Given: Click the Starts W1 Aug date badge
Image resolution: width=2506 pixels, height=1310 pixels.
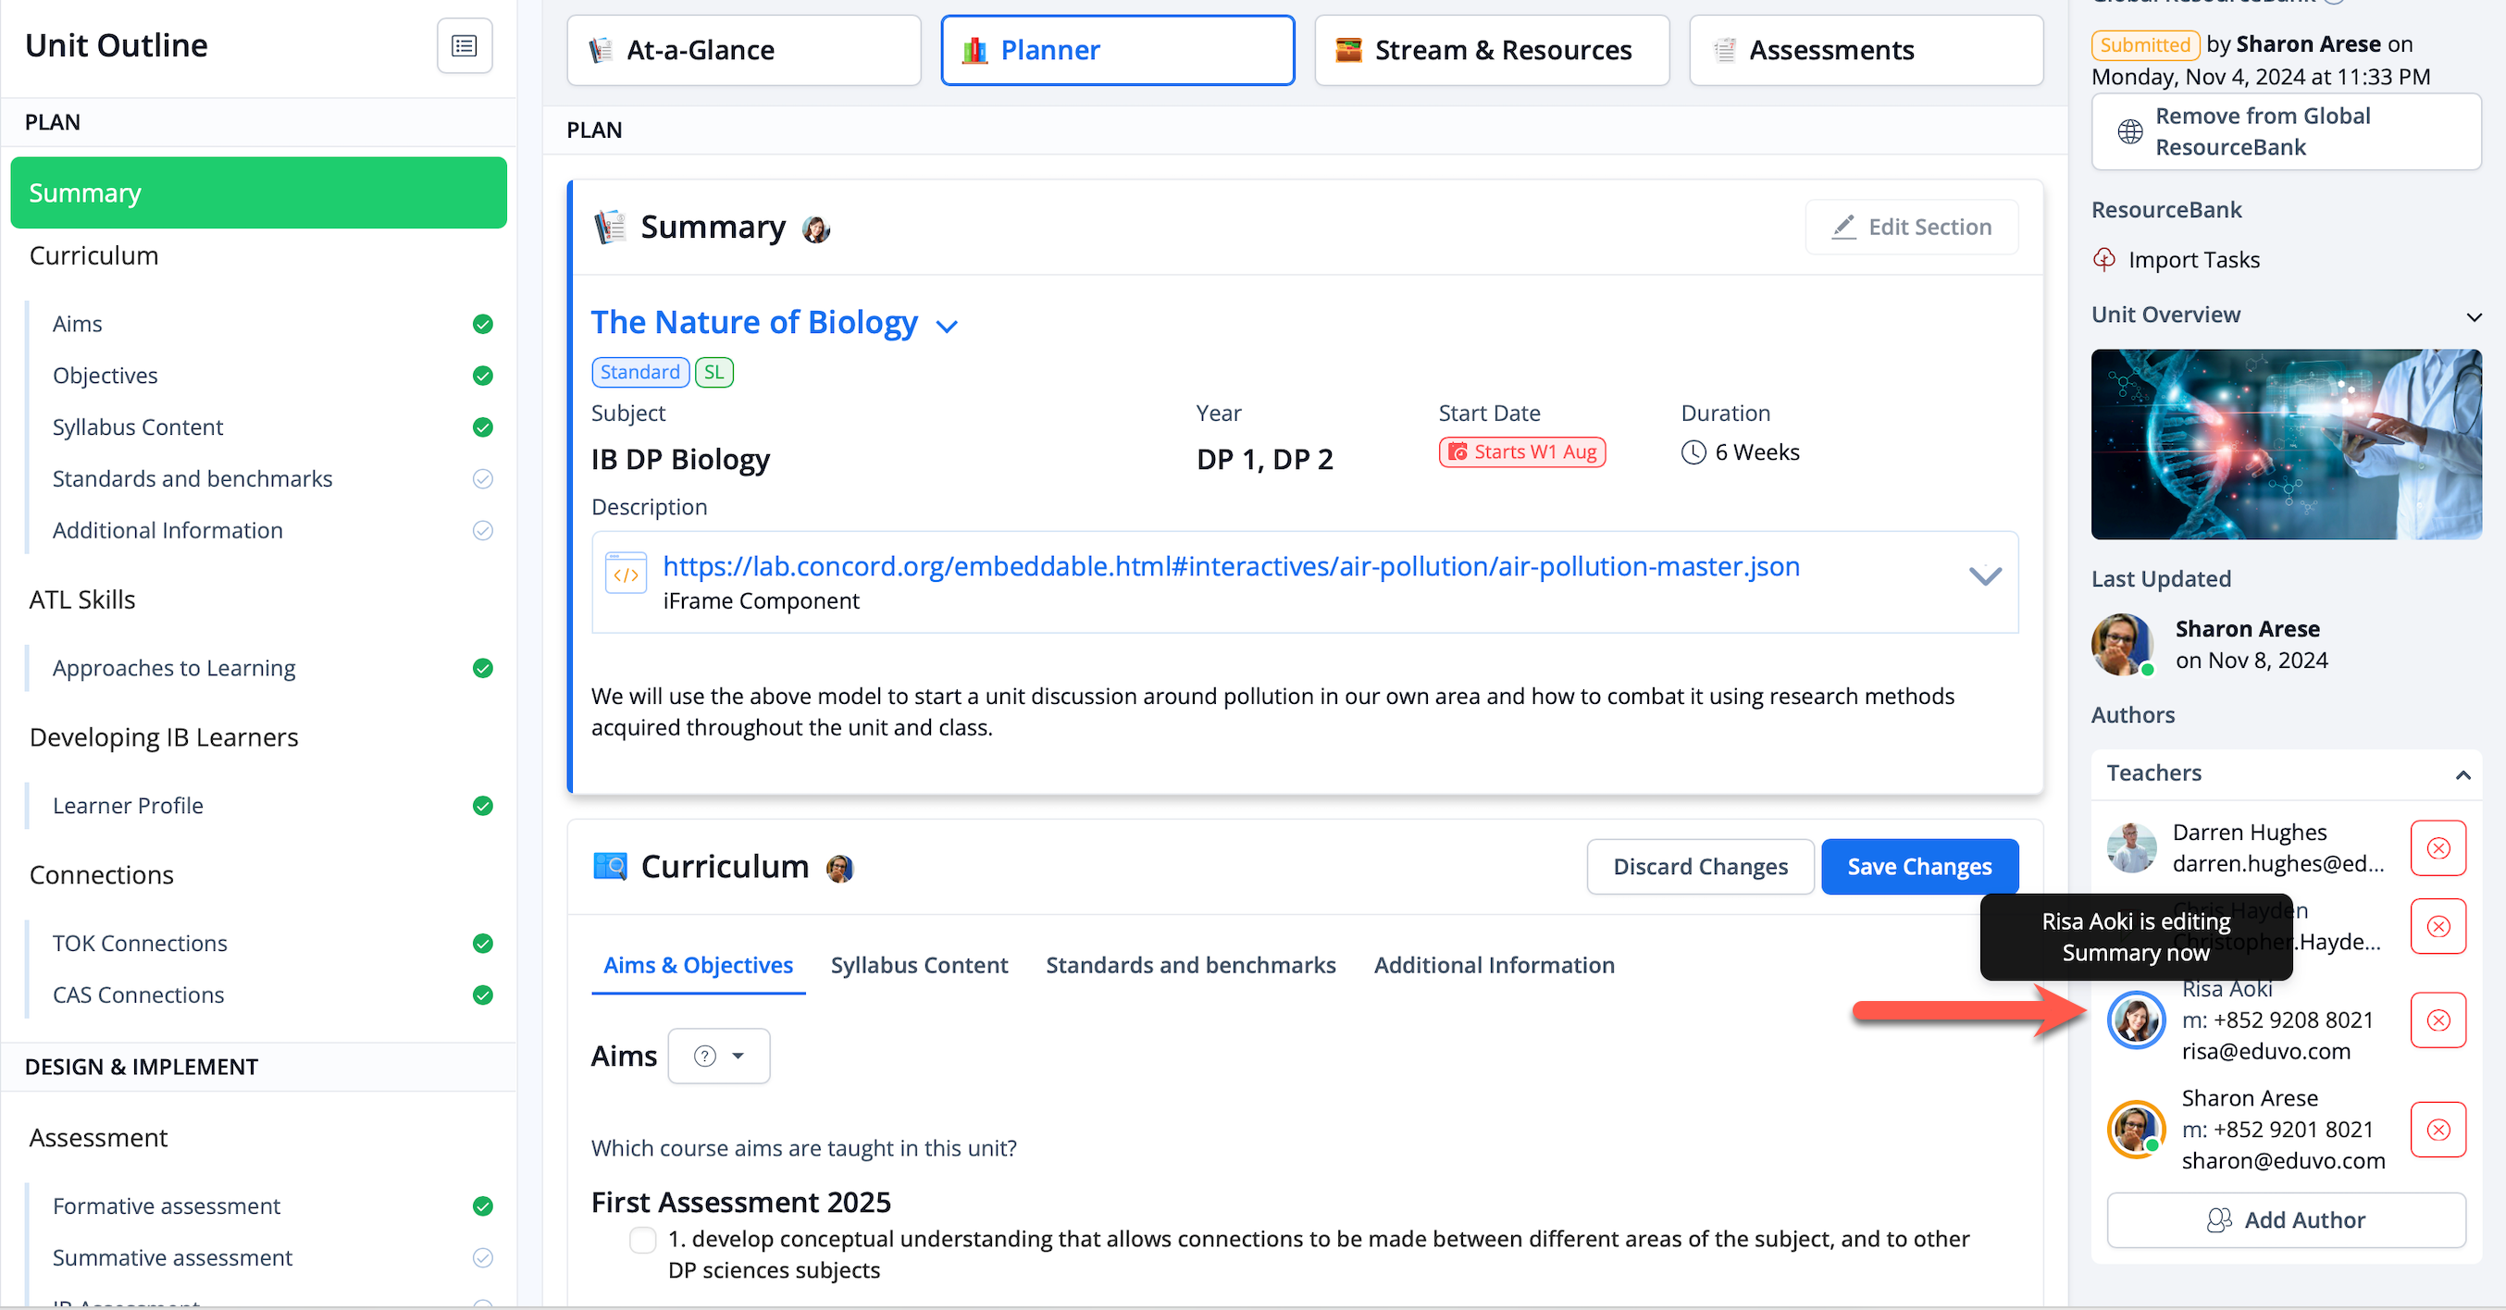Looking at the screenshot, I should click(1521, 452).
